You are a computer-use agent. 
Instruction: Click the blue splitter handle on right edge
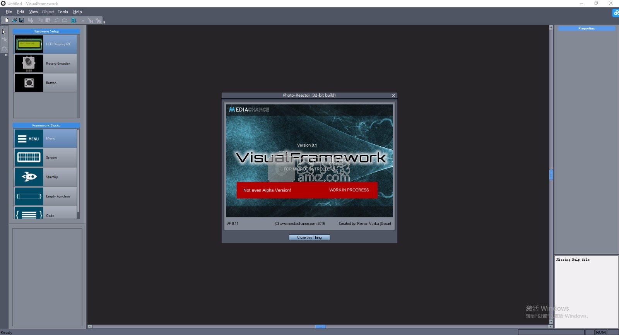tap(551, 174)
